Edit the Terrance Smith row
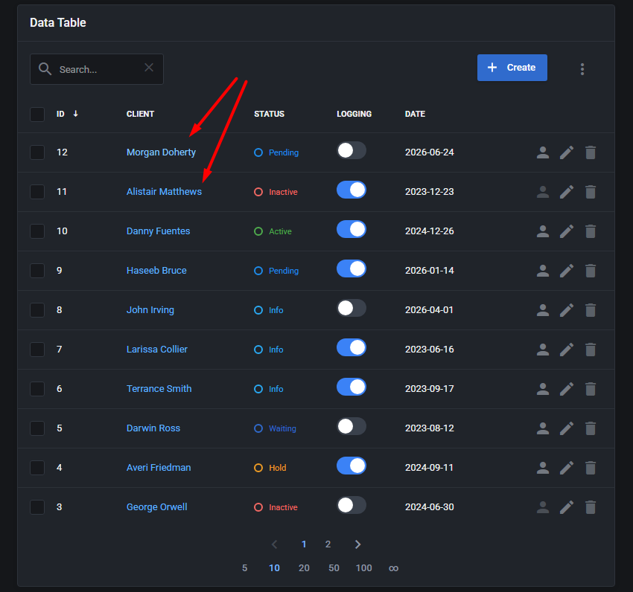The image size is (633, 592). pyautogui.click(x=567, y=389)
